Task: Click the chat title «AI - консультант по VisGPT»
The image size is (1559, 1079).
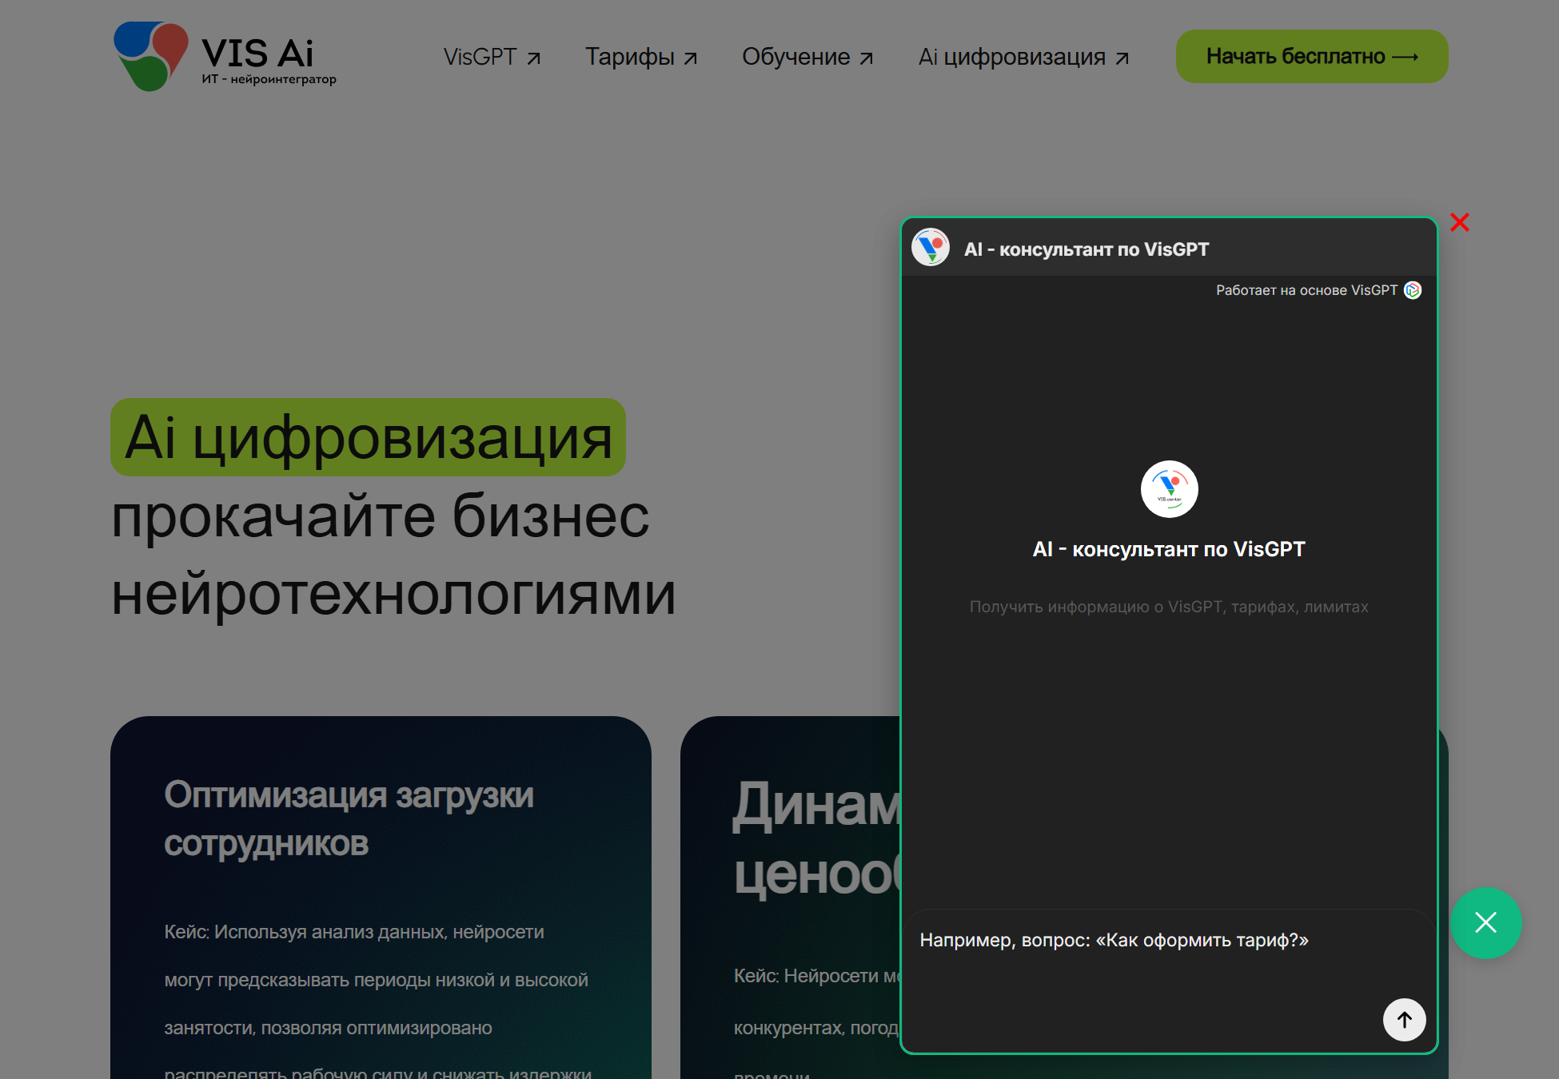Action: 1087,249
